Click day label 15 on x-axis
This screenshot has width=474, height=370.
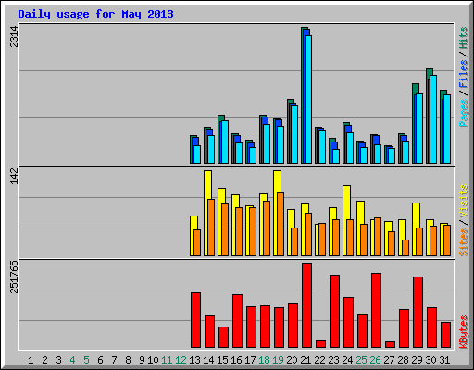coord(222,360)
